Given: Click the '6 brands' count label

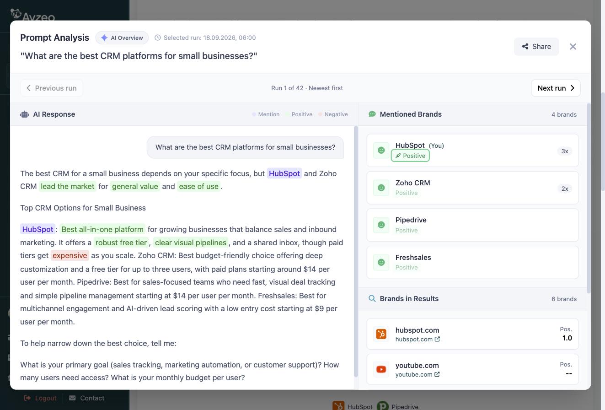Looking at the screenshot, I should pyautogui.click(x=564, y=299).
